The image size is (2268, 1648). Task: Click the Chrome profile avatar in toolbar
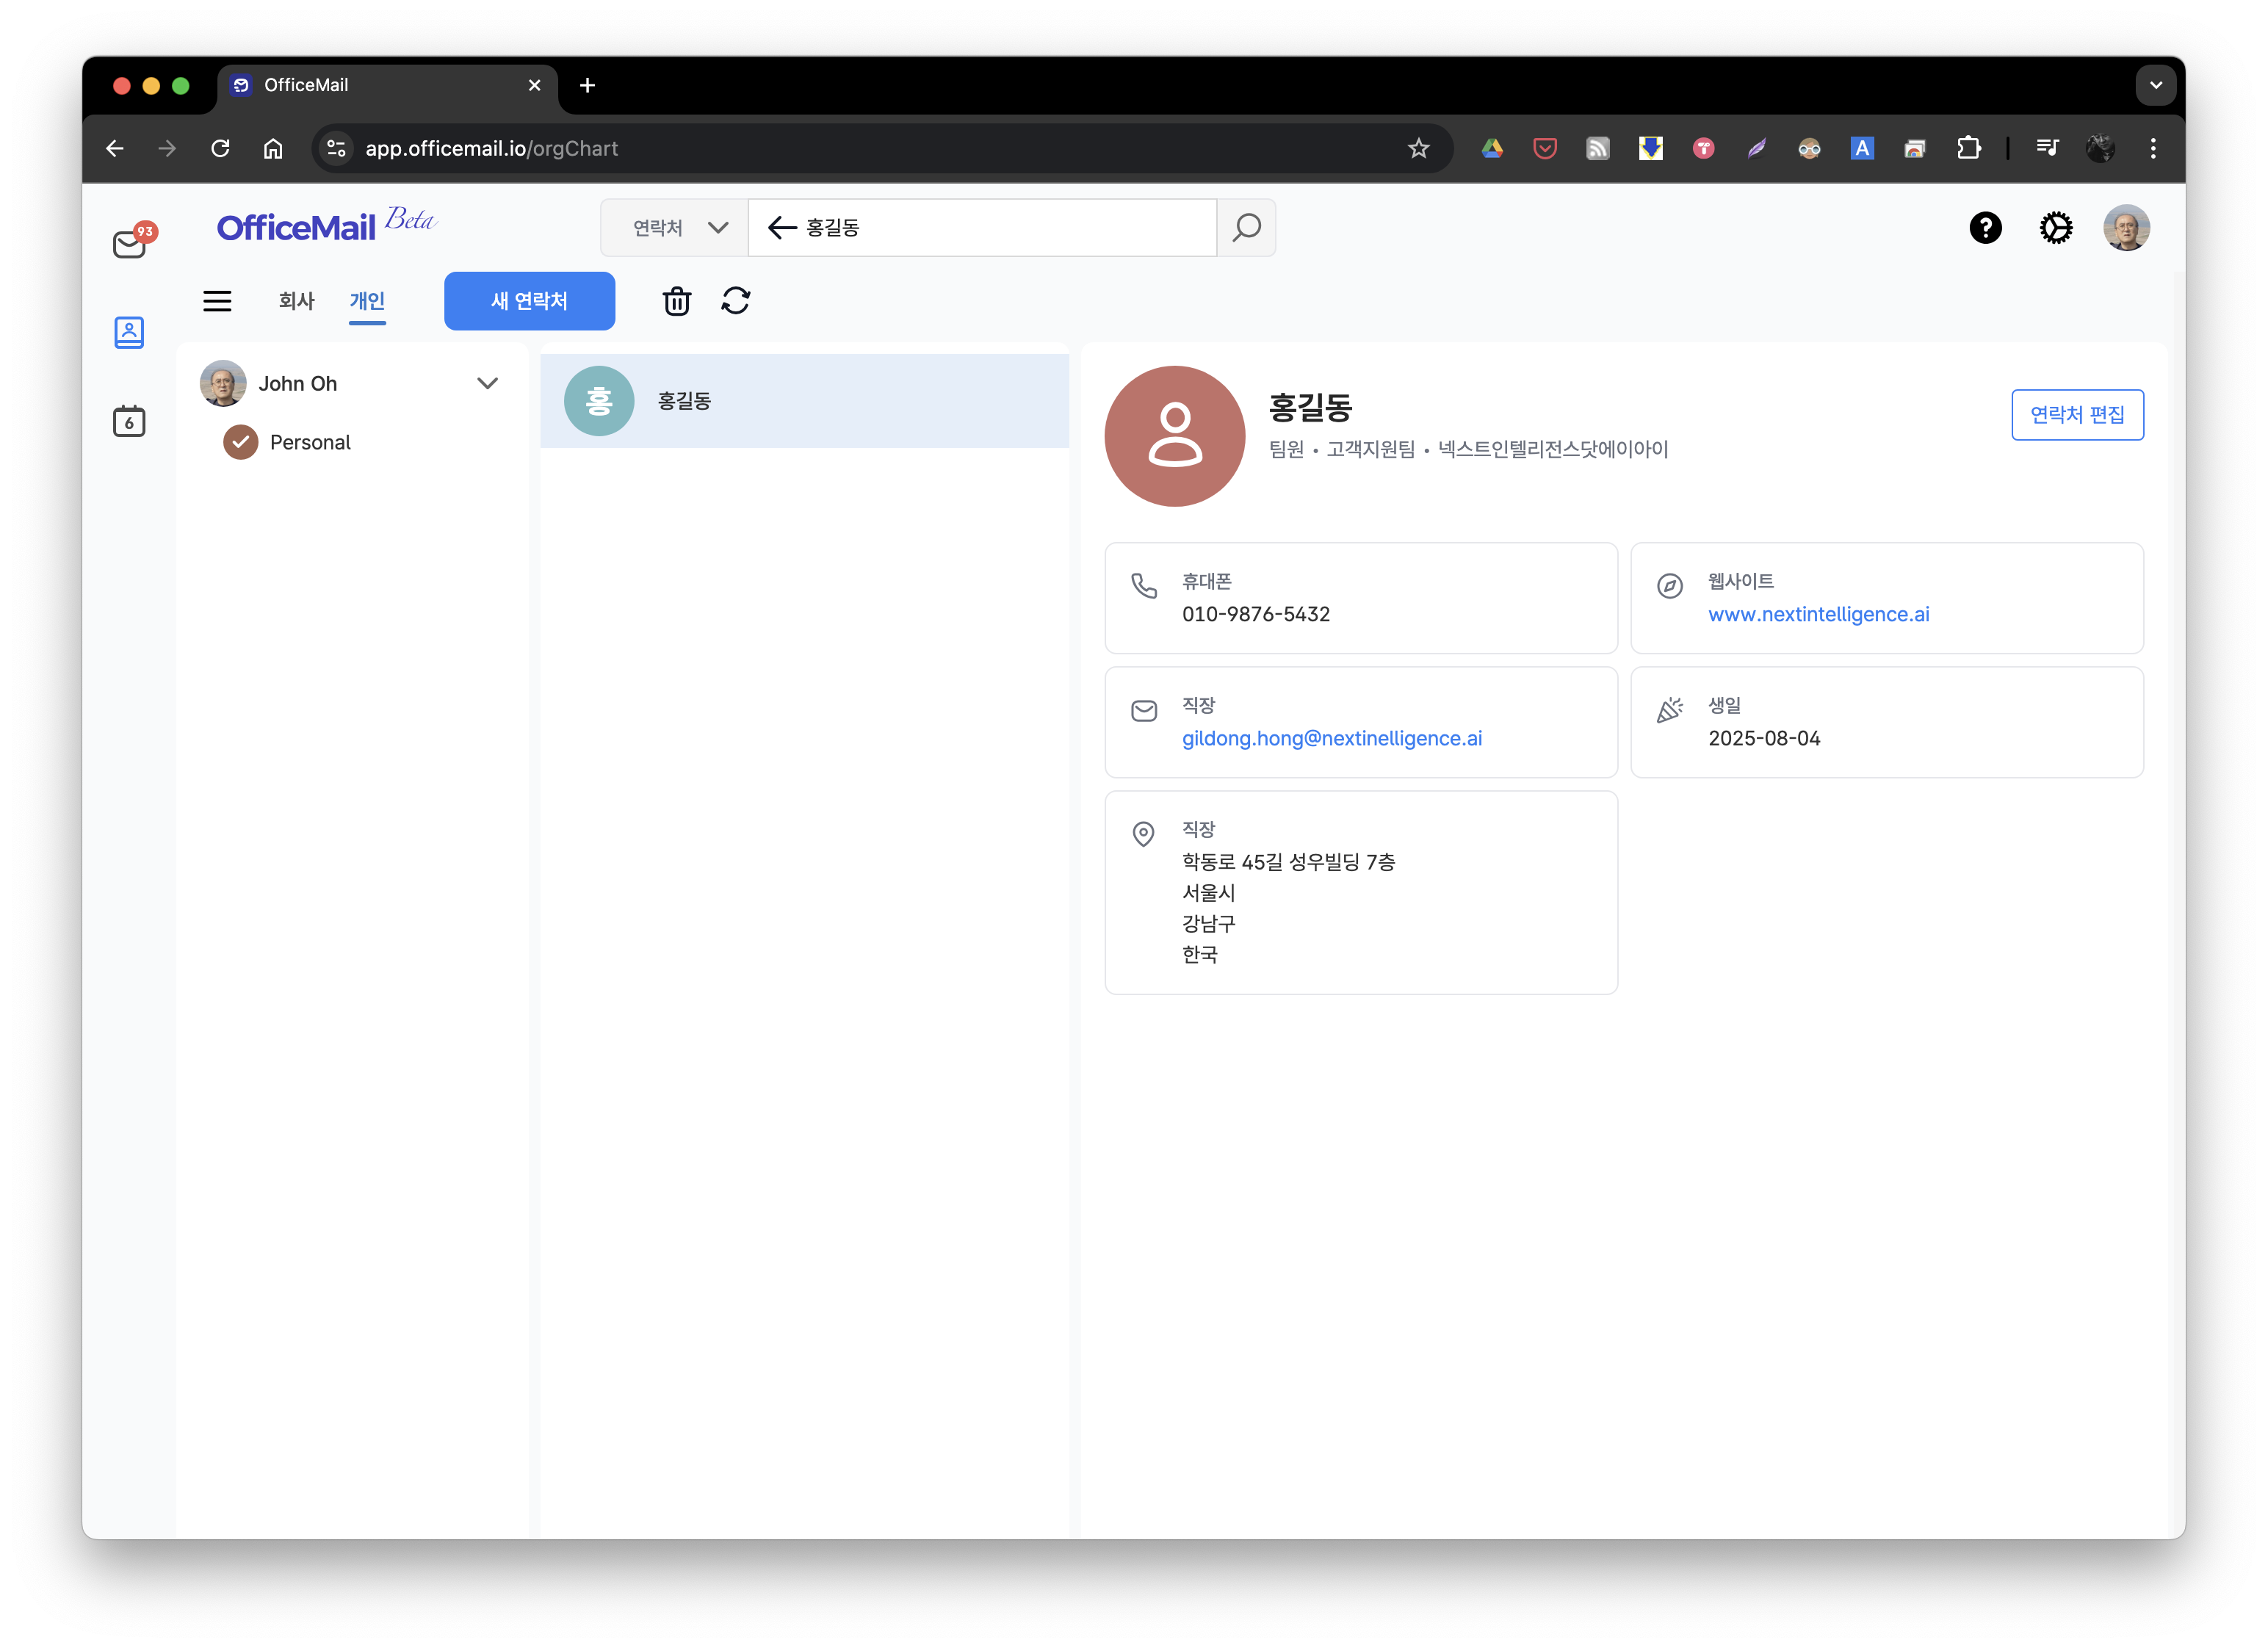tap(2100, 149)
